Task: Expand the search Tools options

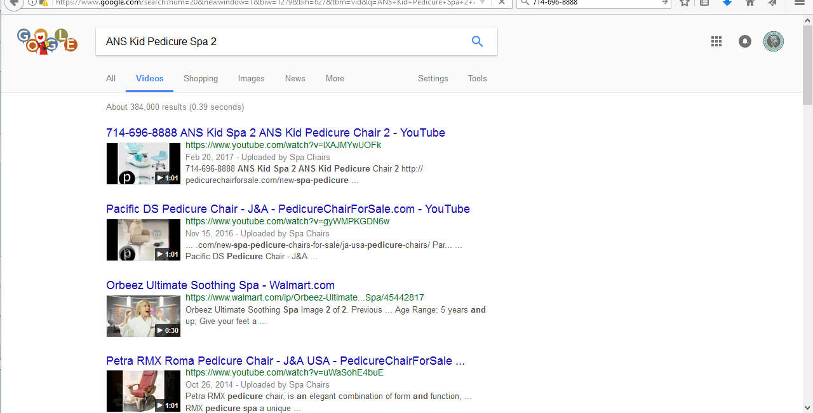Action: click(477, 79)
